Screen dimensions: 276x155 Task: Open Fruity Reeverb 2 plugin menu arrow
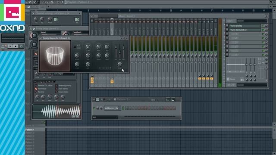(x=41, y=38)
